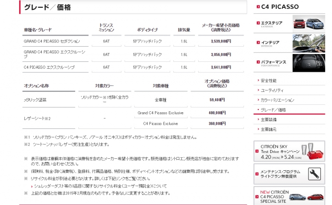The width and height of the screenshot is (332, 205).
Task: Click the C4 PICASSO エクスクルーシブ row name
Action: 49,67
